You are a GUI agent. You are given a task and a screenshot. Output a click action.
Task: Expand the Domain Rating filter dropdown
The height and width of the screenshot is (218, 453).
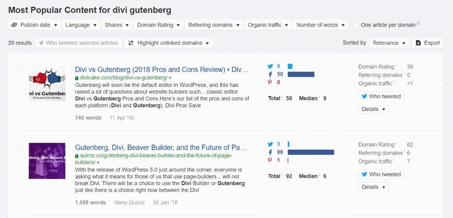click(159, 25)
